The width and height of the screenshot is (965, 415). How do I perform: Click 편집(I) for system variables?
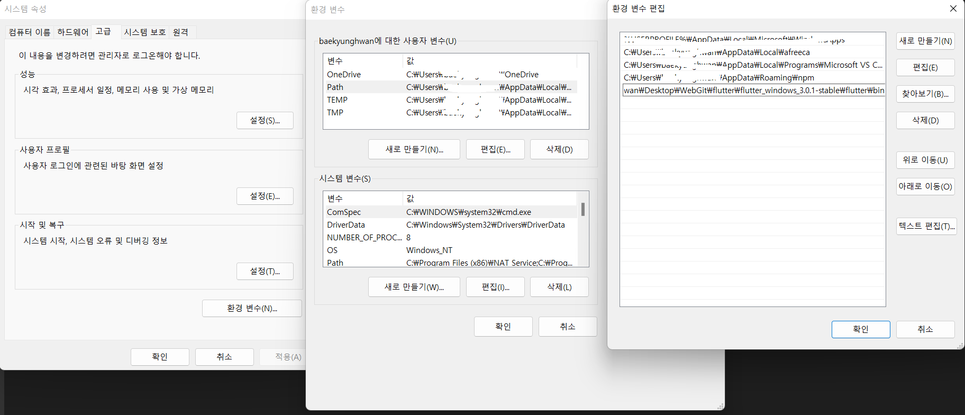point(495,287)
